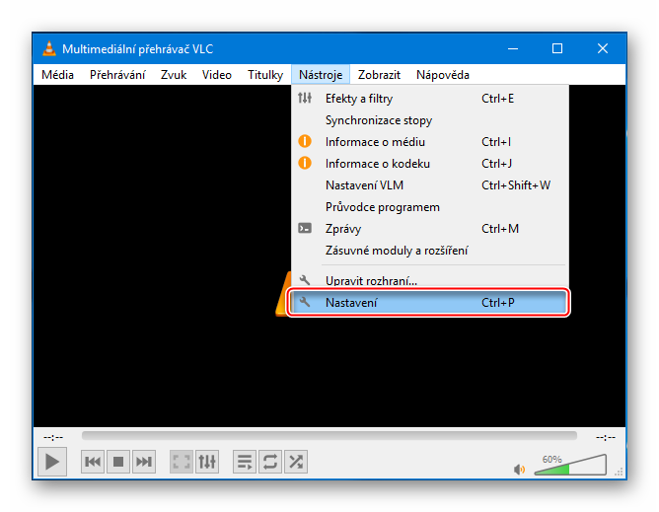Skip to next media track
Screen dimensions: 659x512
[144, 461]
